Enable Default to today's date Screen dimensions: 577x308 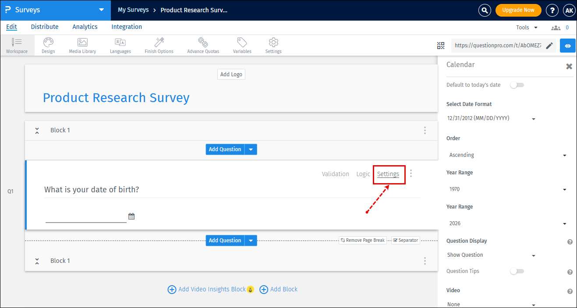tap(517, 85)
